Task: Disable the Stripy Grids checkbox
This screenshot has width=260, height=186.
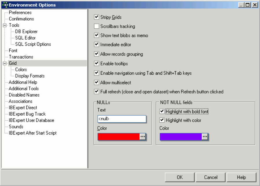Action: (x=96, y=17)
